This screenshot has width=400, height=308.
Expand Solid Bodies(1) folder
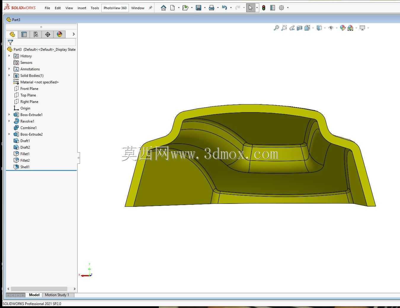pyautogui.click(x=9, y=75)
